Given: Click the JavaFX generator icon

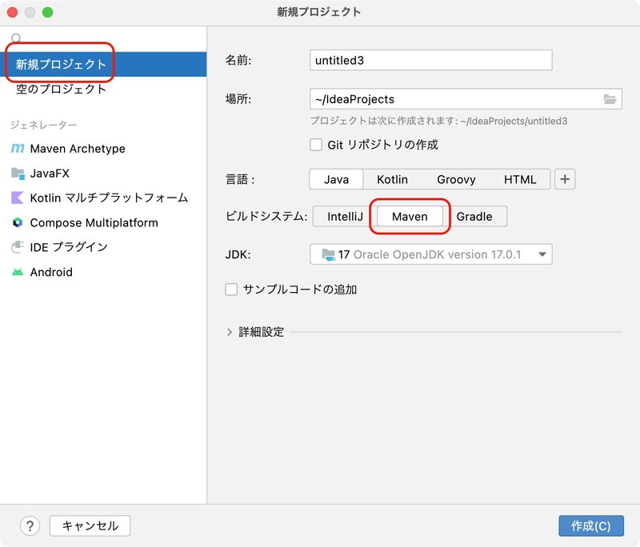Looking at the screenshot, I should (18, 174).
